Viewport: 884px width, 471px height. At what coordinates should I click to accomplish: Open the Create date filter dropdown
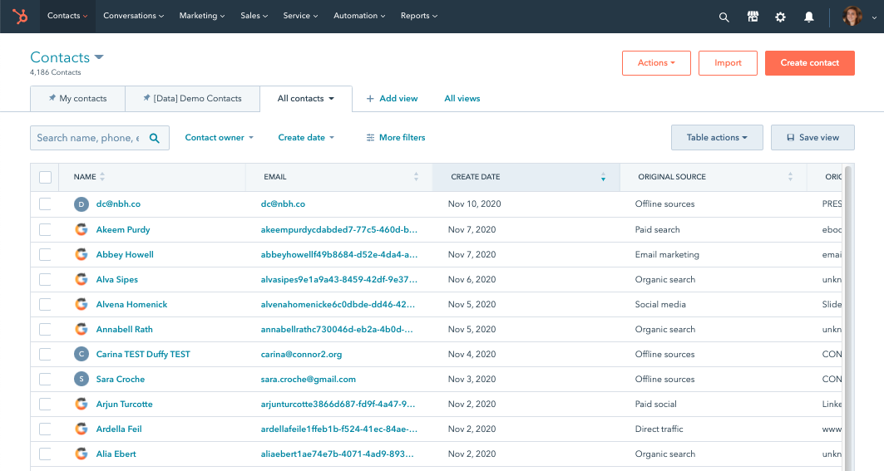306,138
